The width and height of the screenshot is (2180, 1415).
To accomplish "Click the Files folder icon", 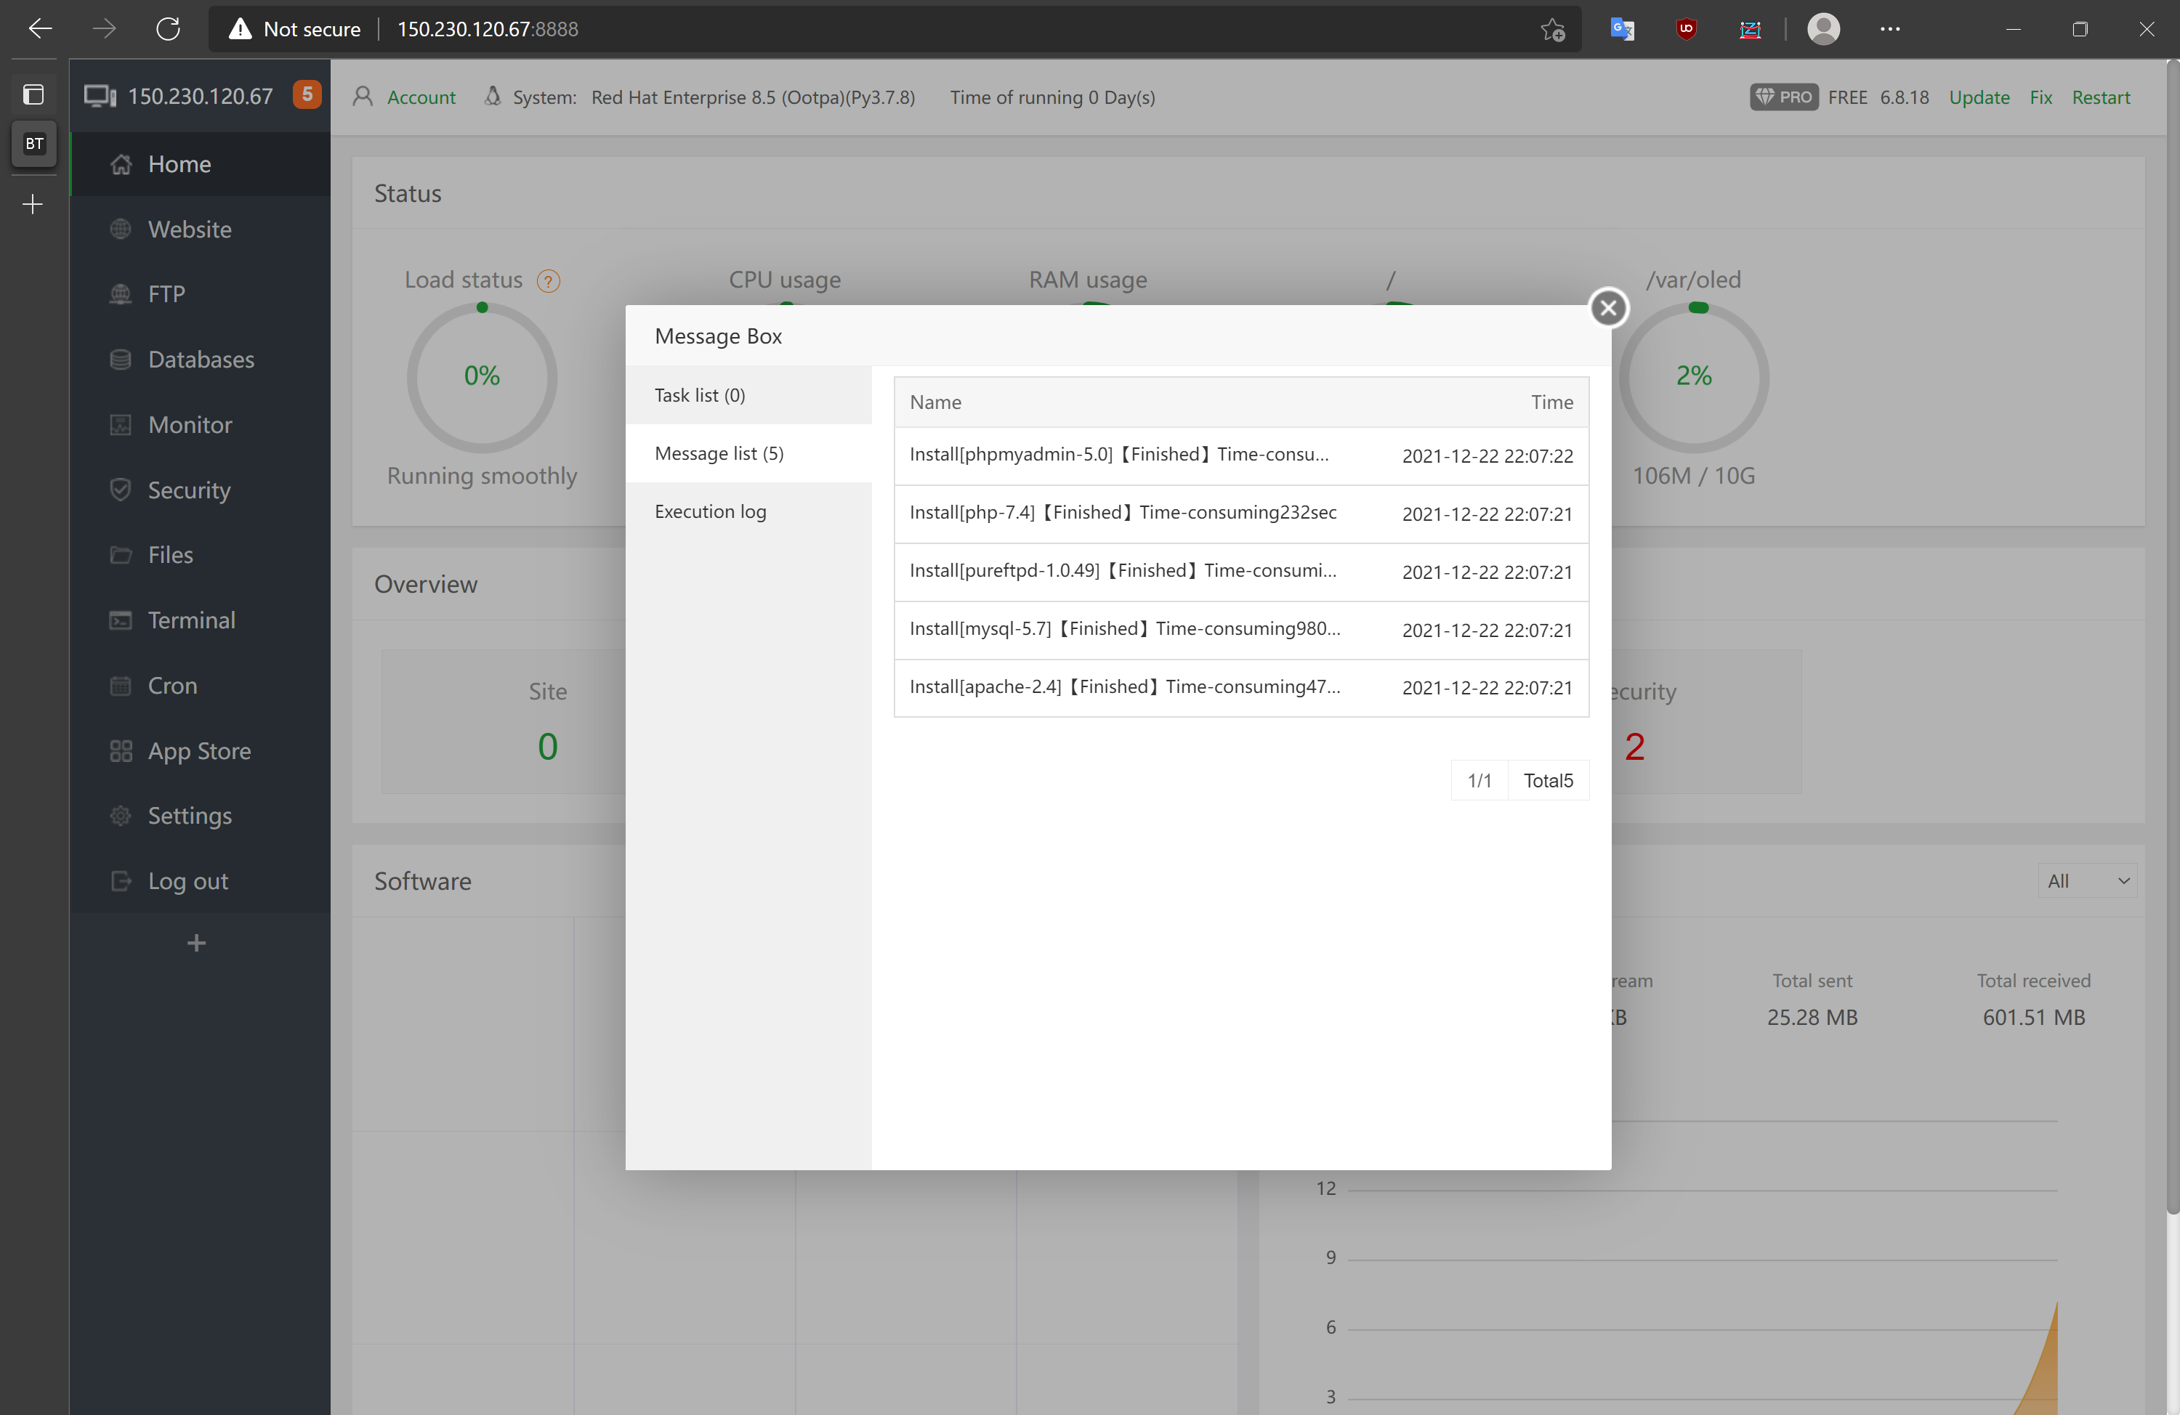I will pos(120,555).
